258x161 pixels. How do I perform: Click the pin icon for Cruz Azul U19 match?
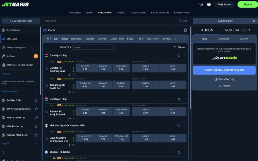click(47, 138)
